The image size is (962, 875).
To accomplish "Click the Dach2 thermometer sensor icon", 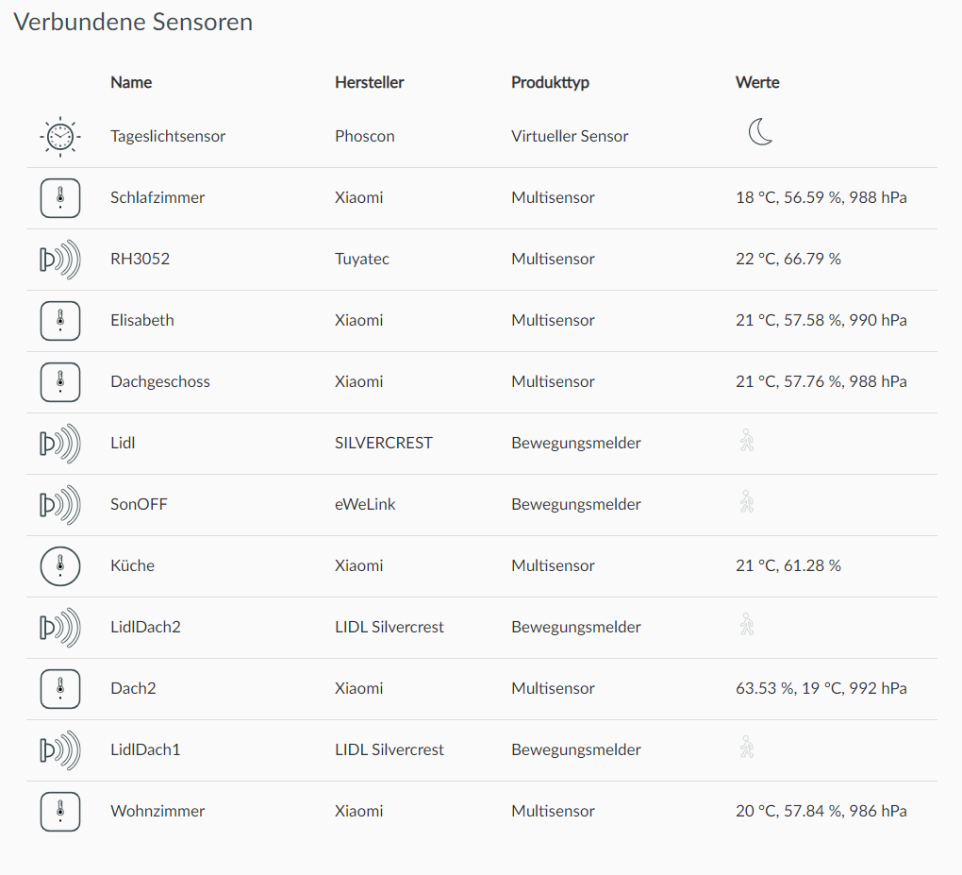I will coord(60,689).
